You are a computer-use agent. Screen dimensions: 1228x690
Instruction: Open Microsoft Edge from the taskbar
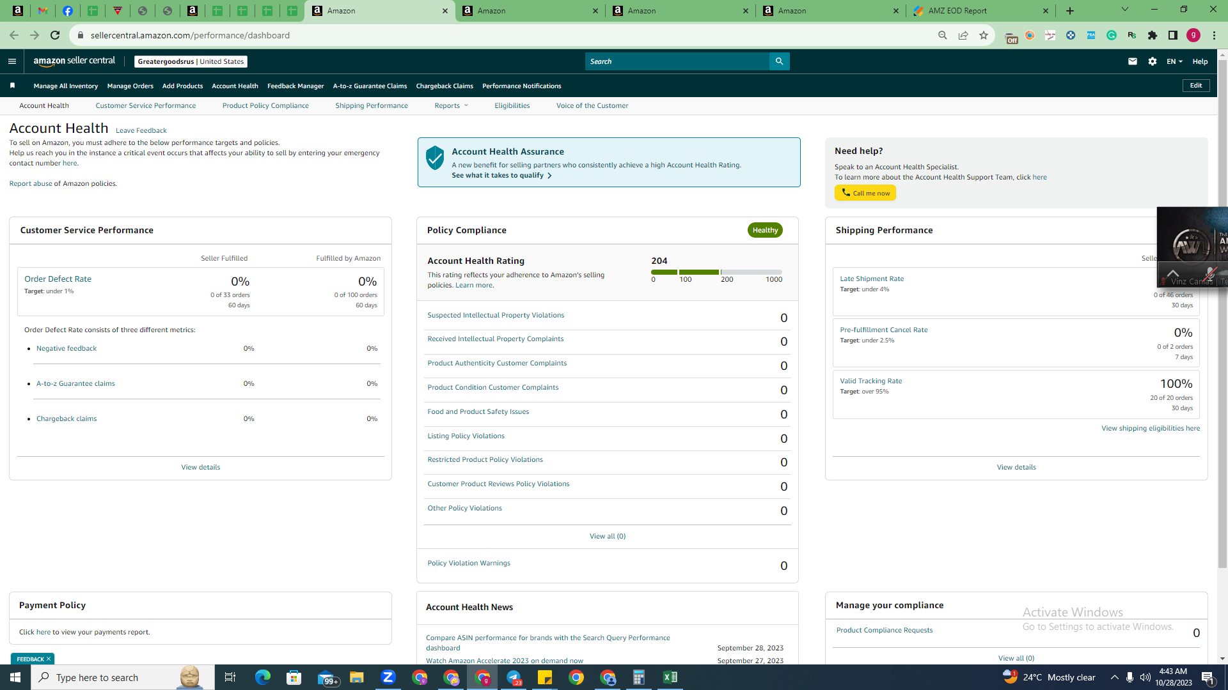263,677
